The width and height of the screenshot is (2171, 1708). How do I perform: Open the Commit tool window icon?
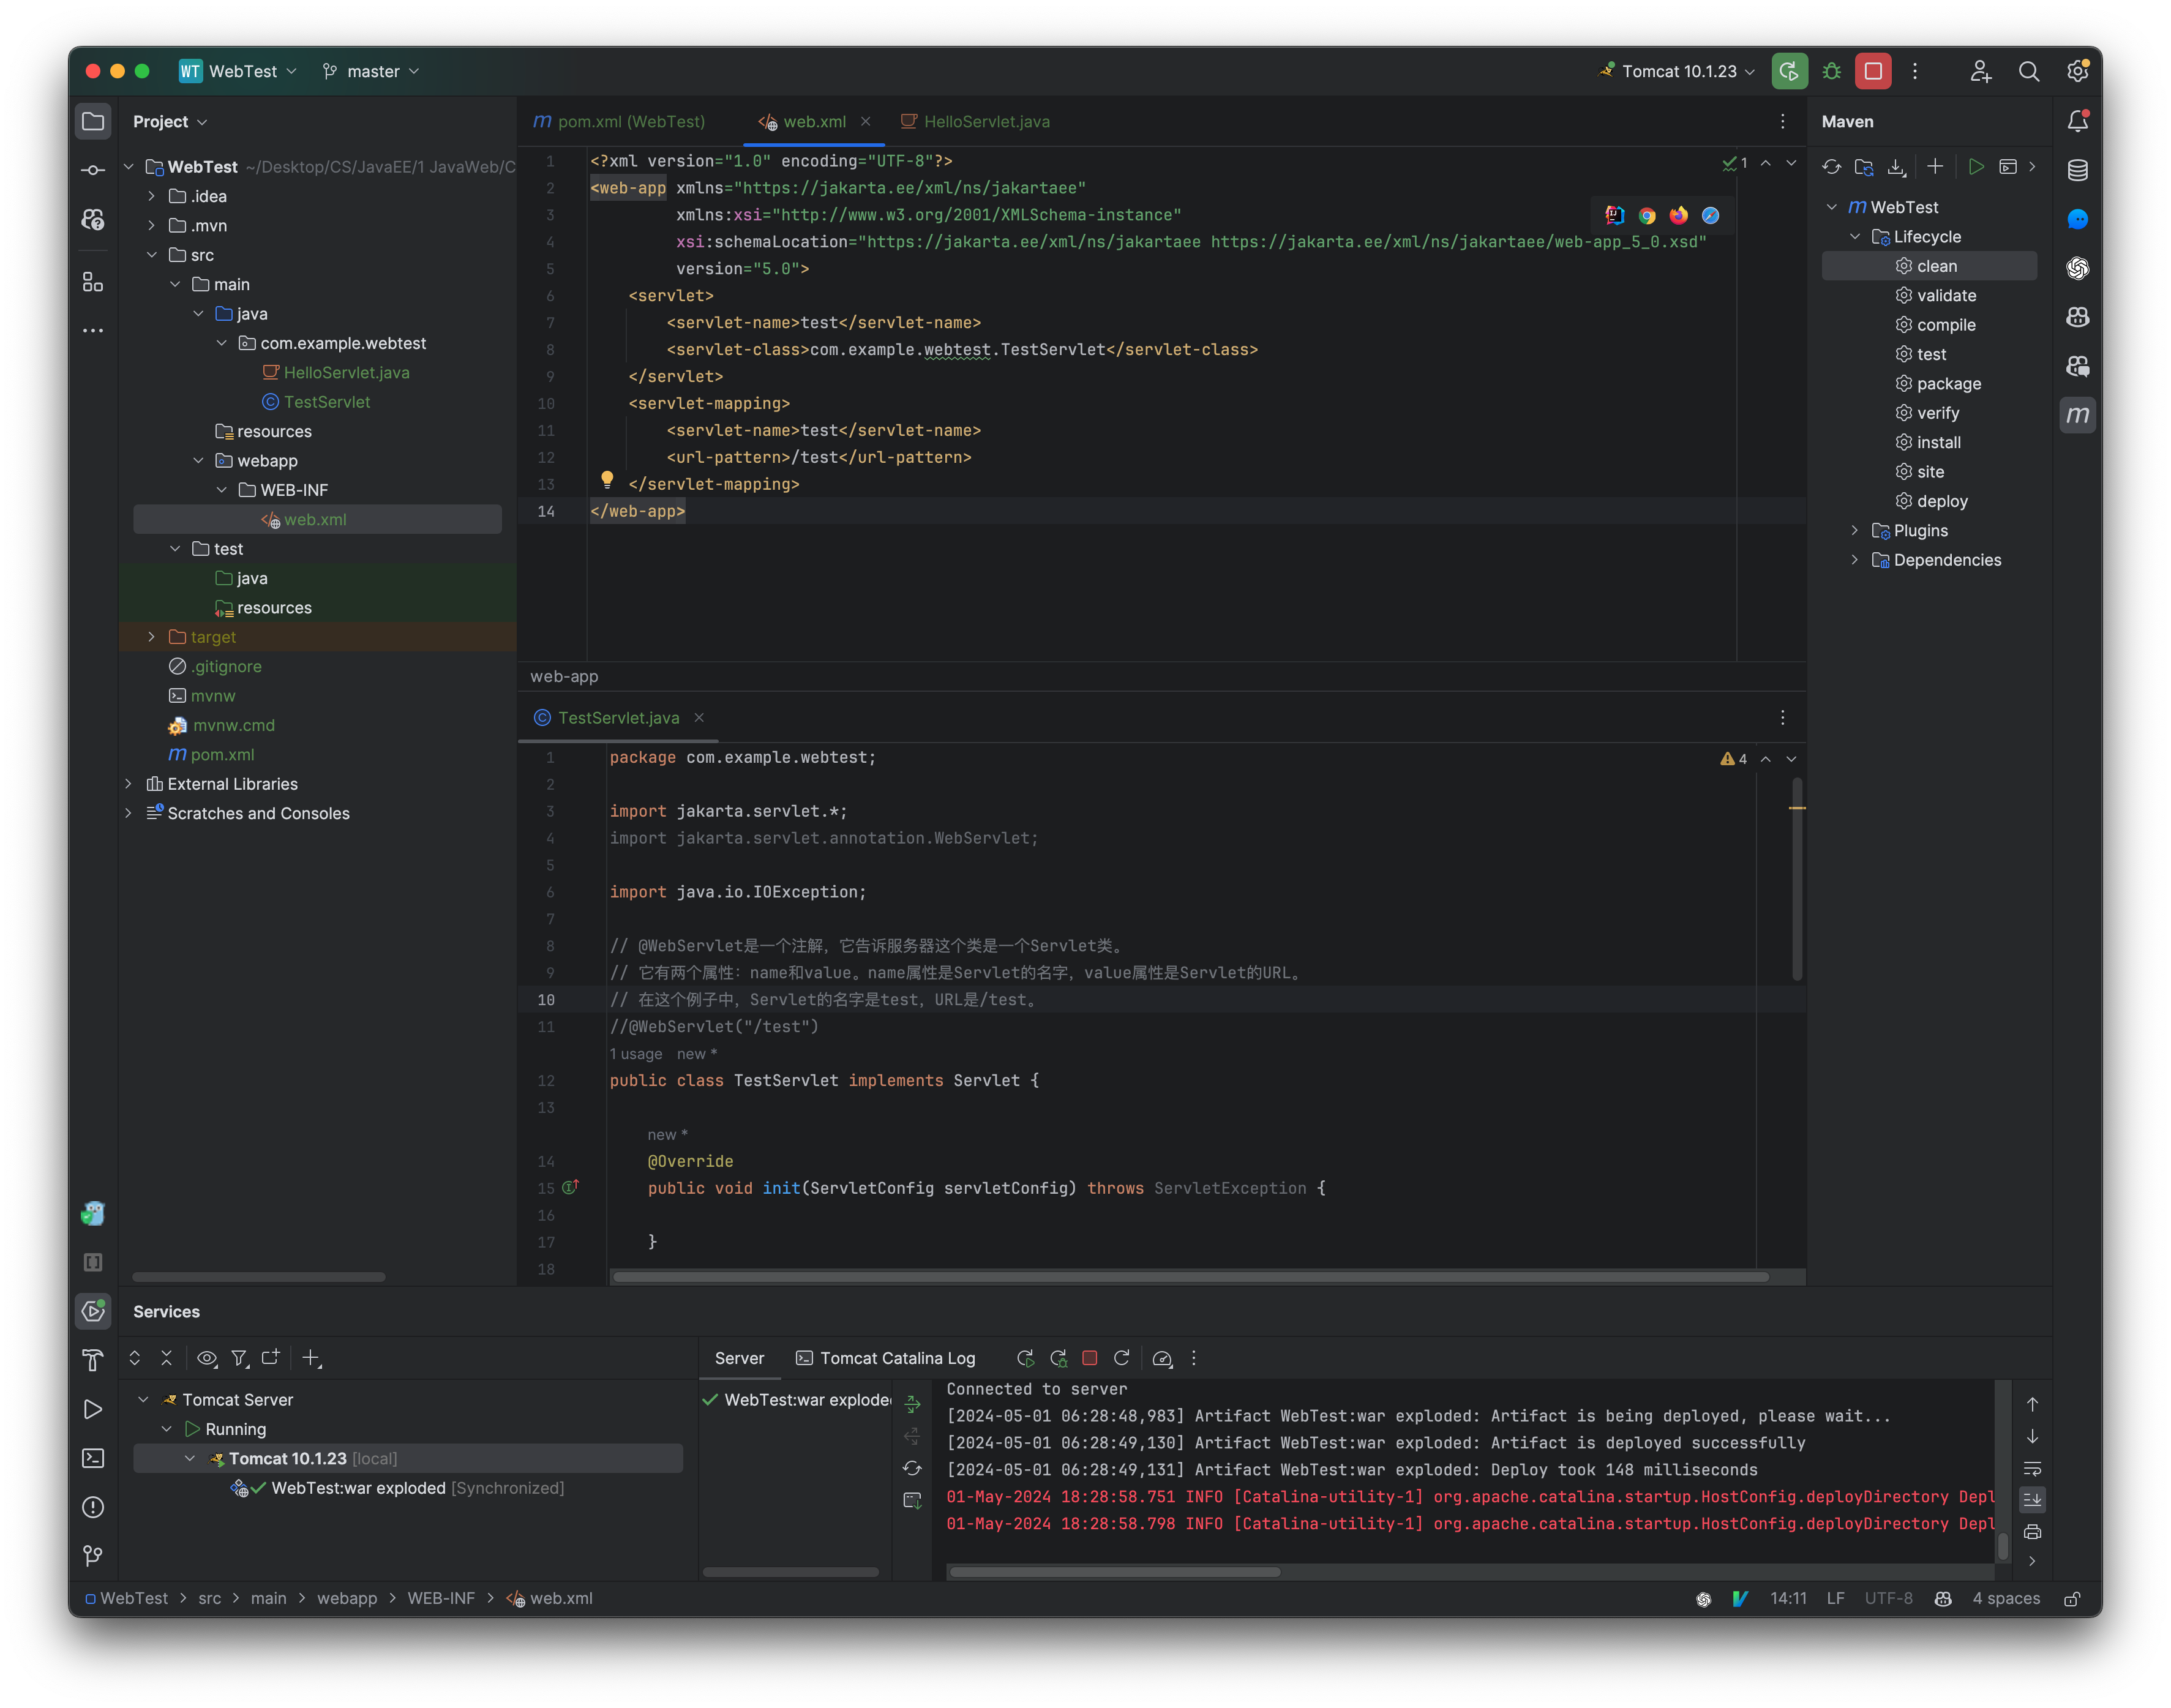(92, 170)
